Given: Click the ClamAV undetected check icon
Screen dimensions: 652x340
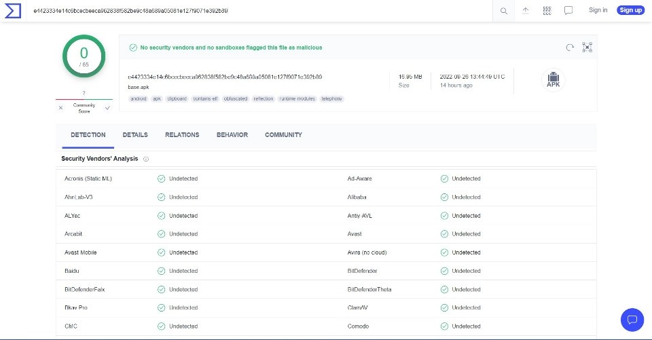Looking at the screenshot, I should (444, 307).
